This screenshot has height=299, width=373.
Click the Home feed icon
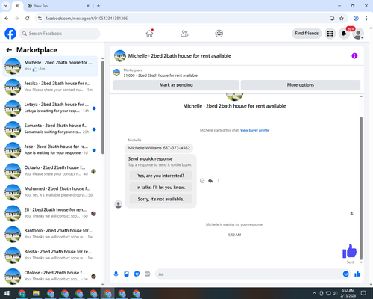[149, 34]
